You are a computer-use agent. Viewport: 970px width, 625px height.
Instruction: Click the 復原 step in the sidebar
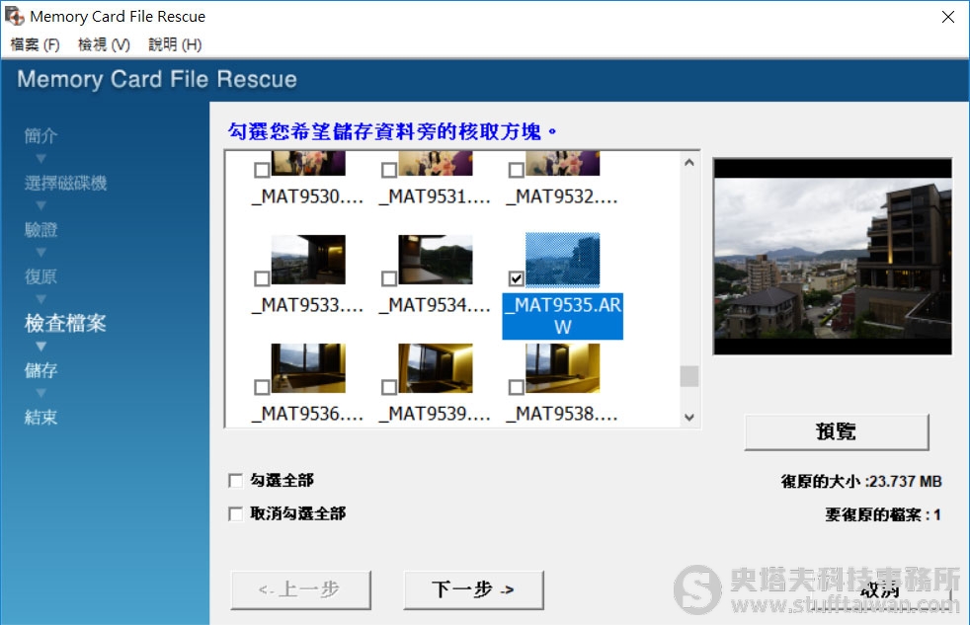coord(40,276)
